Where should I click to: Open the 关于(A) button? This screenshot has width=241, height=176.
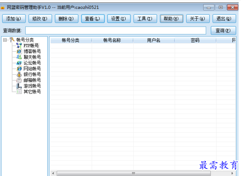click(x=198, y=19)
